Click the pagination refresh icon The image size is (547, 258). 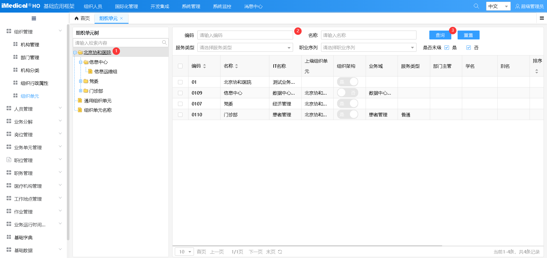point(280,252)
